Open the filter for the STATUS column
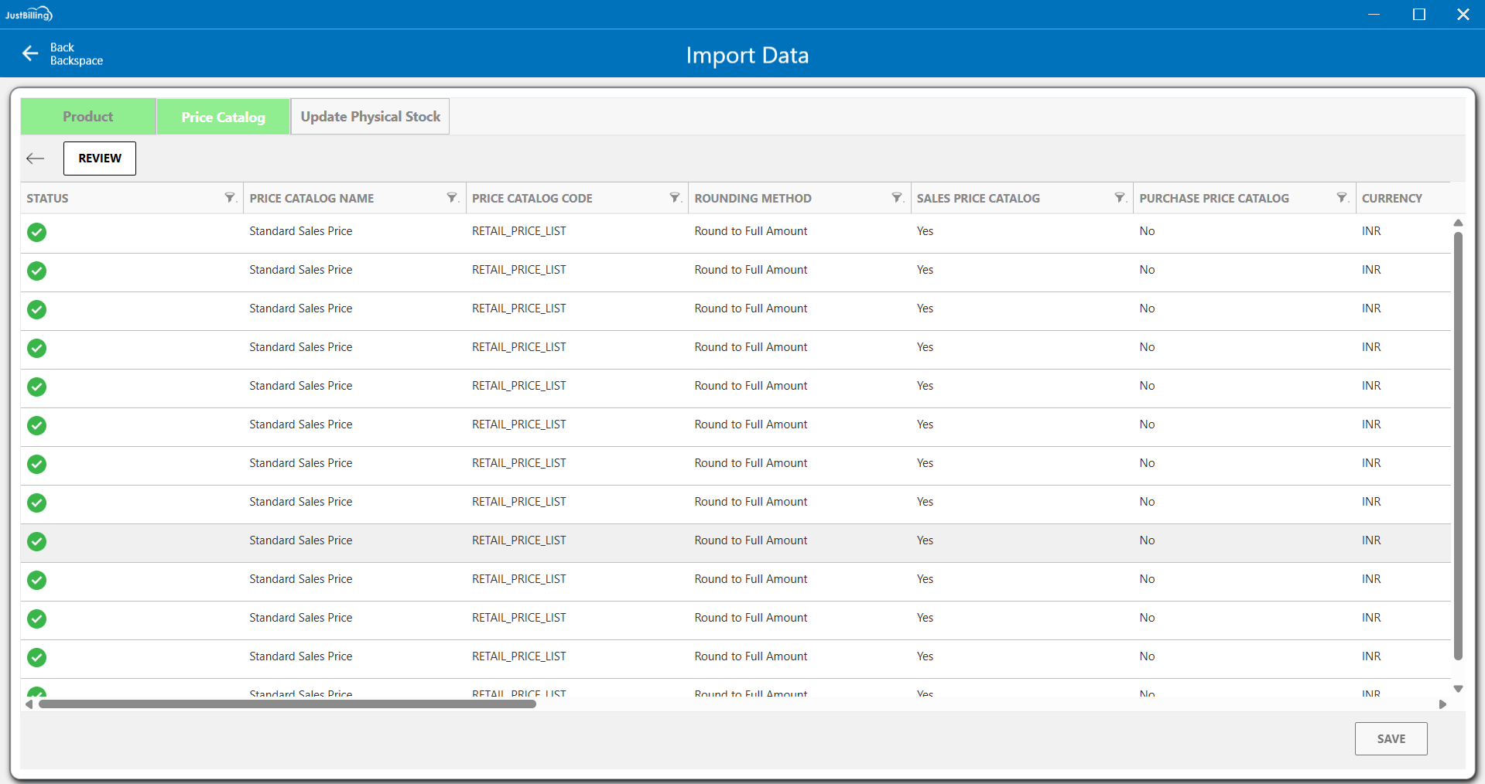 pyautogui.click(x=230, y=198)
